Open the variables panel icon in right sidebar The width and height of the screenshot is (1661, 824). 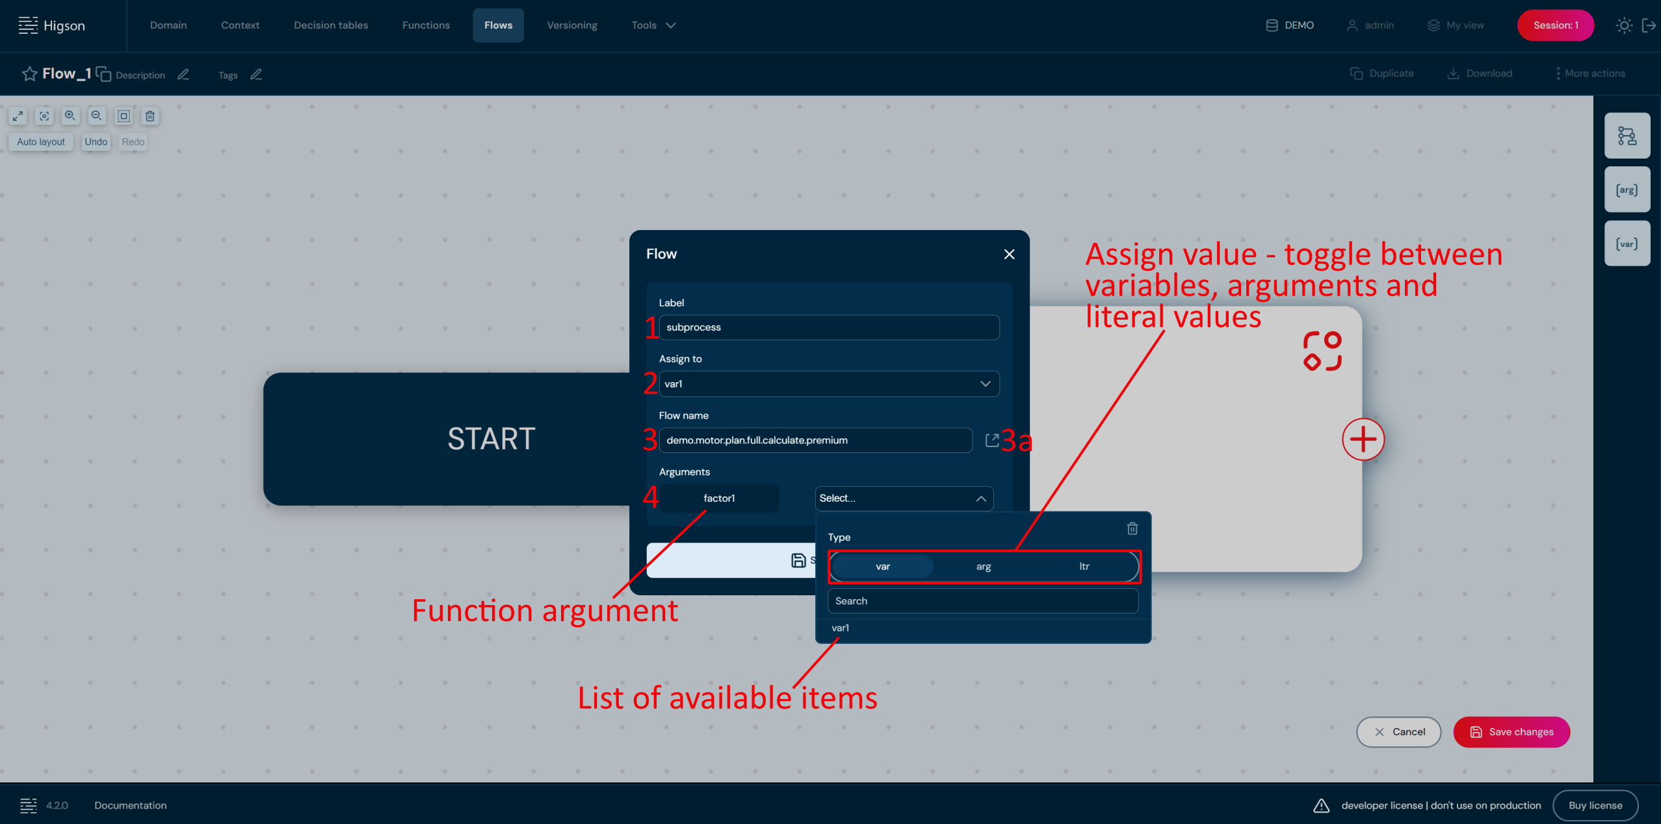click(x=1627, y=244)
